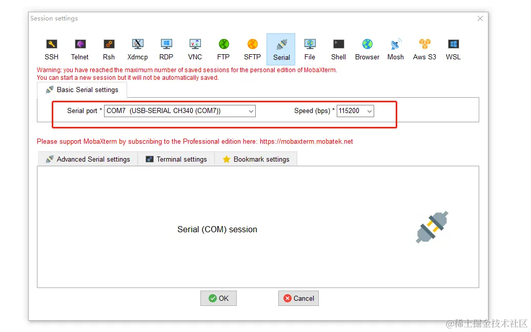Click the Serial (COM) session label
This screenshot has height=332, width=531.
click(217, 230)
